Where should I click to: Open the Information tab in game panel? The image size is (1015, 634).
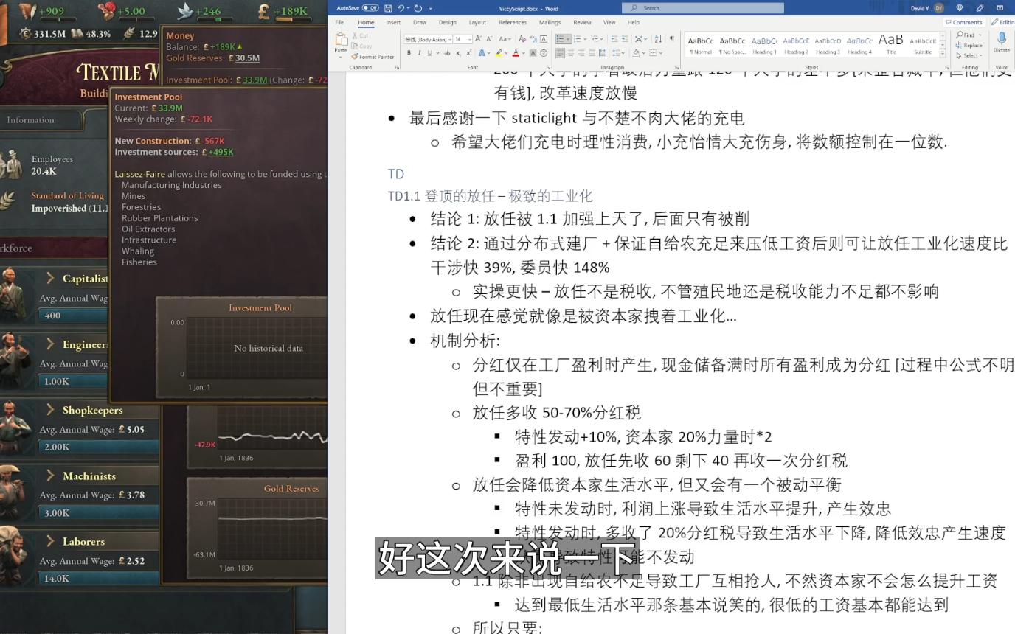click(x=30, y=120)
